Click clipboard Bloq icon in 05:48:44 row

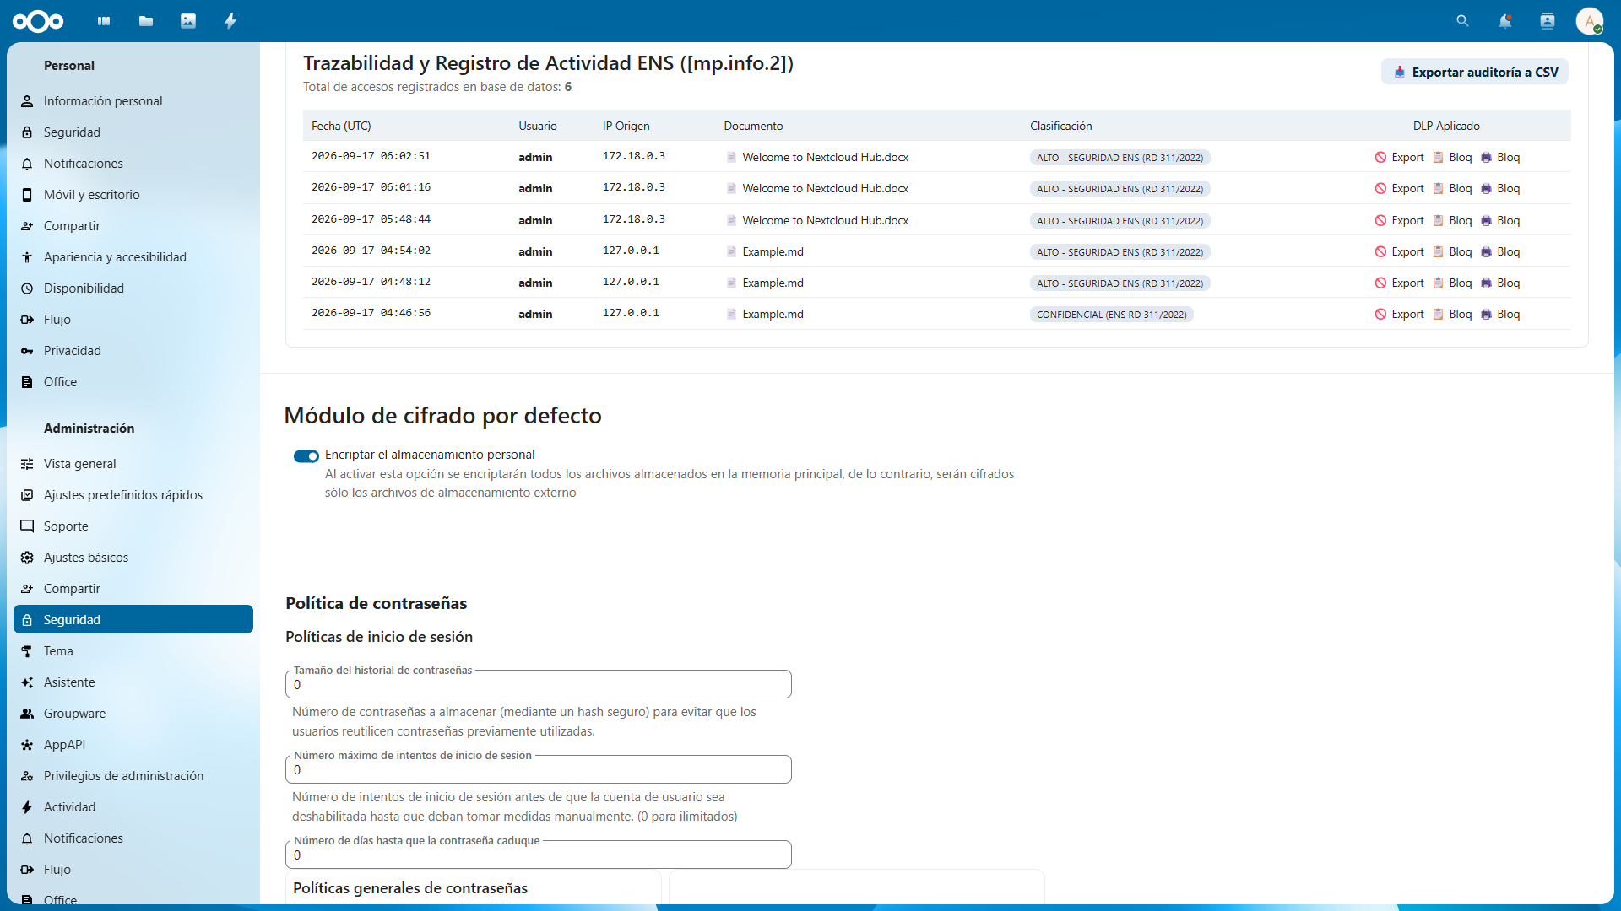(1438, 221)
